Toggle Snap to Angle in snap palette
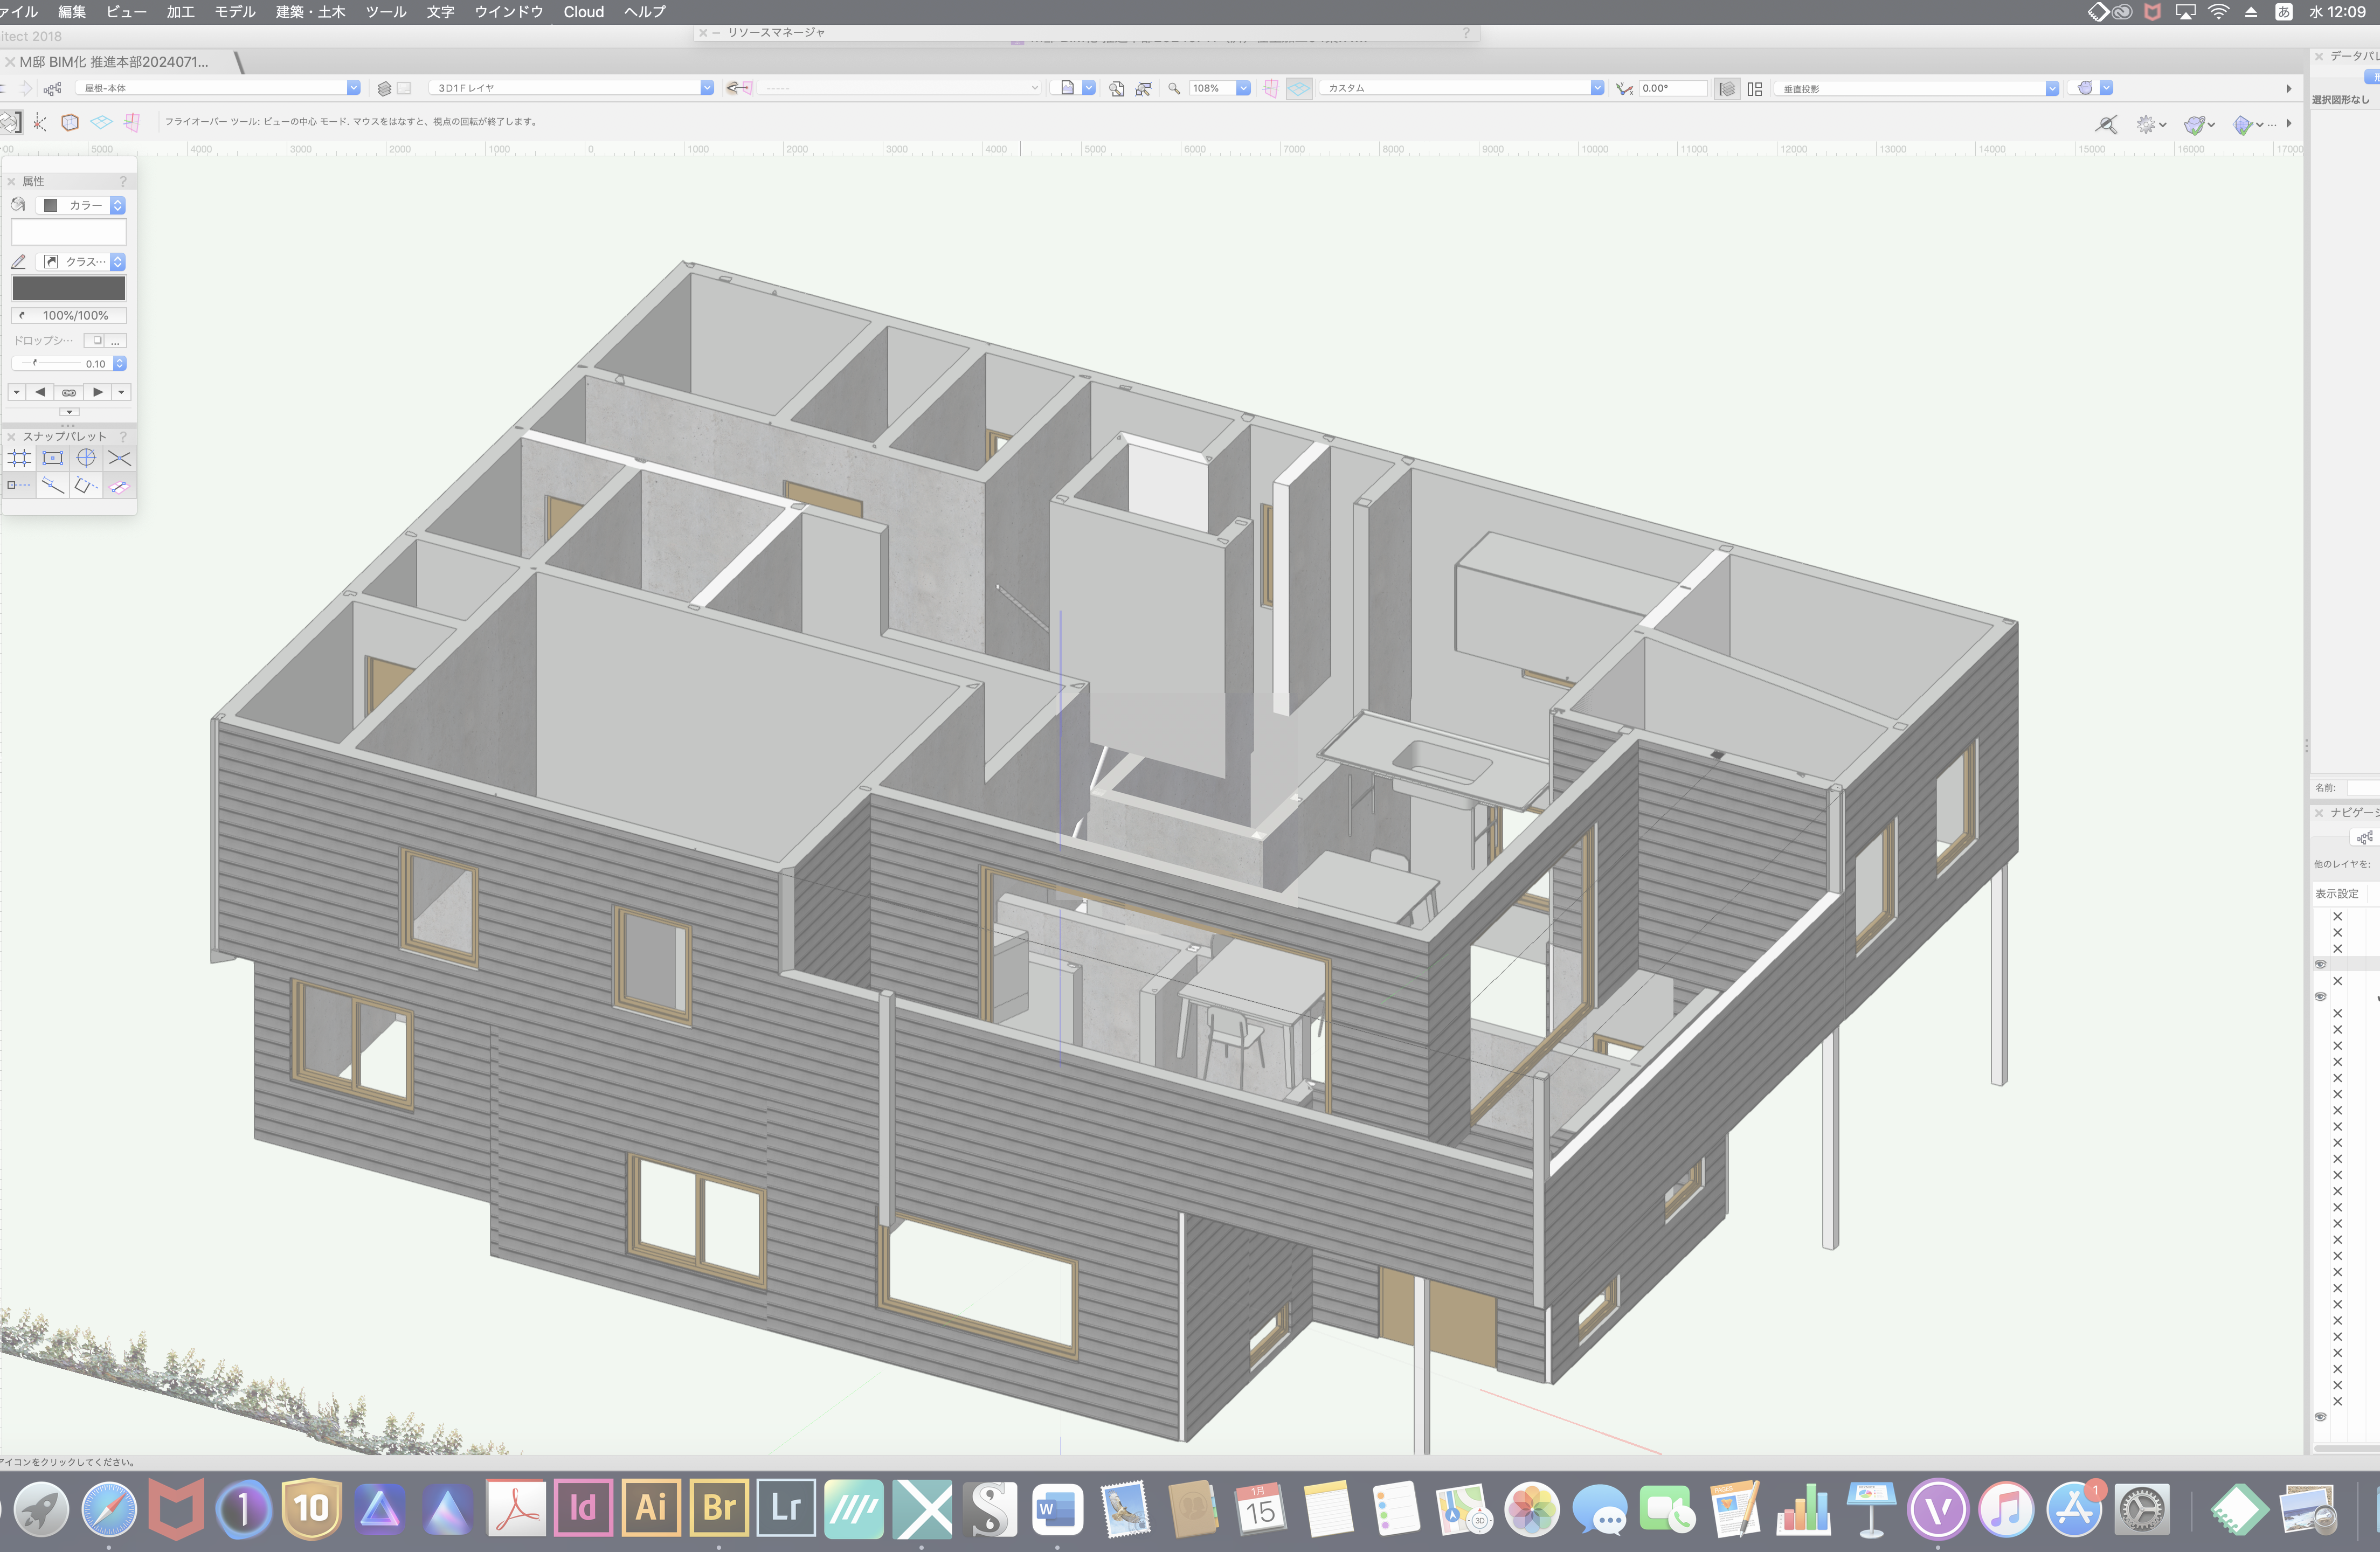The image size is (2380, 1552). [x=86, y=458]
